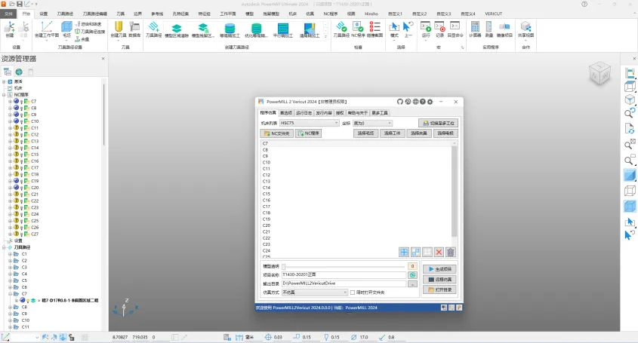Screen dimensions: 638x343
Task: Click the project name field containing T1430-20201
Action: 344,274
